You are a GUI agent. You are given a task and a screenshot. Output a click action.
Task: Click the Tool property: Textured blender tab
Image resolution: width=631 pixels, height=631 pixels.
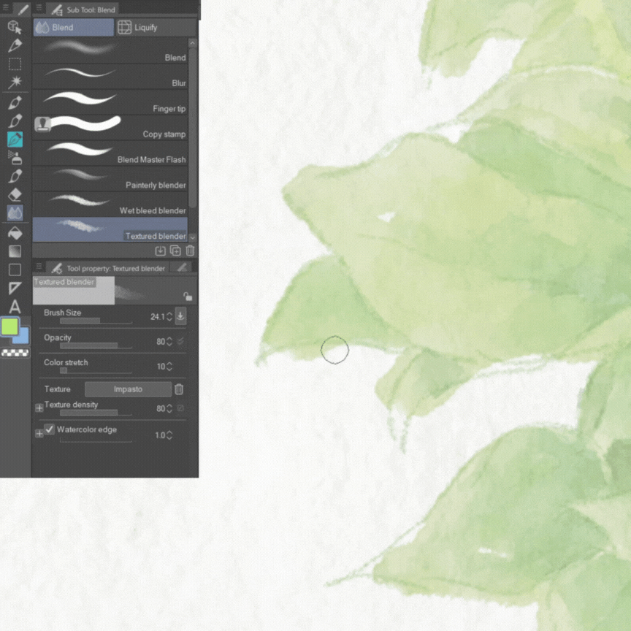[108, 269]
